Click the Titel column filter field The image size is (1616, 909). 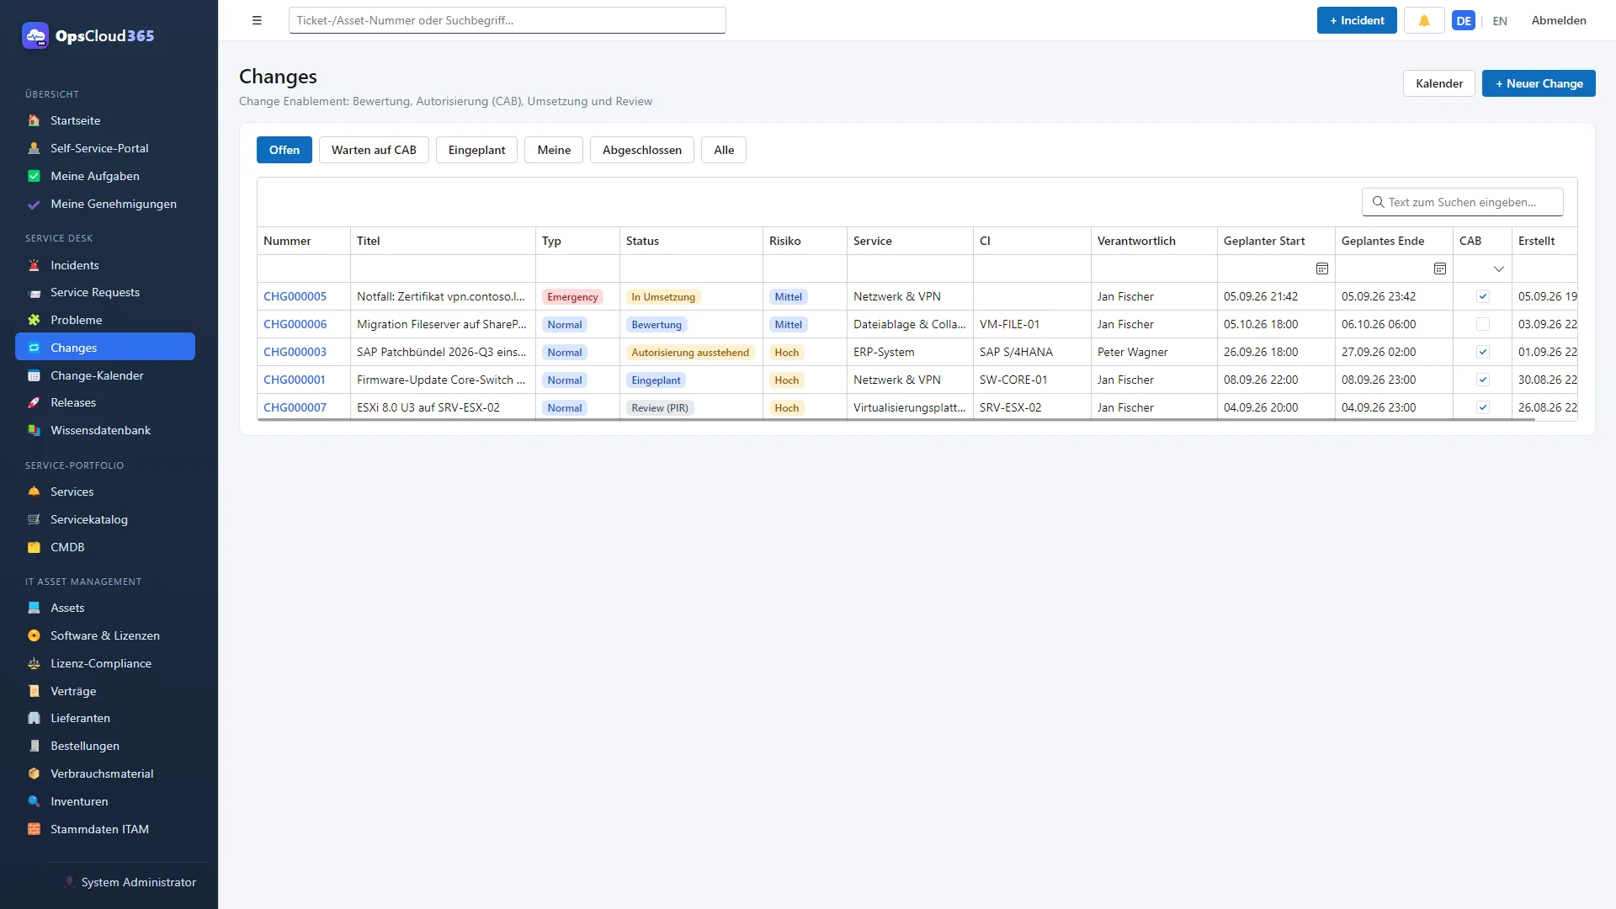[443, 268]
